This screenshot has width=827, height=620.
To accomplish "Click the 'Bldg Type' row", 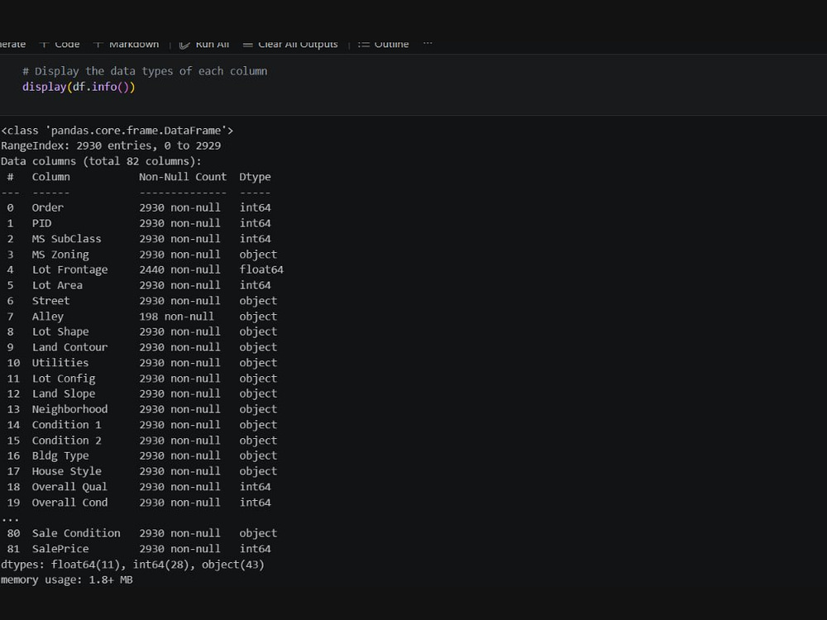I will click(142, 455).
